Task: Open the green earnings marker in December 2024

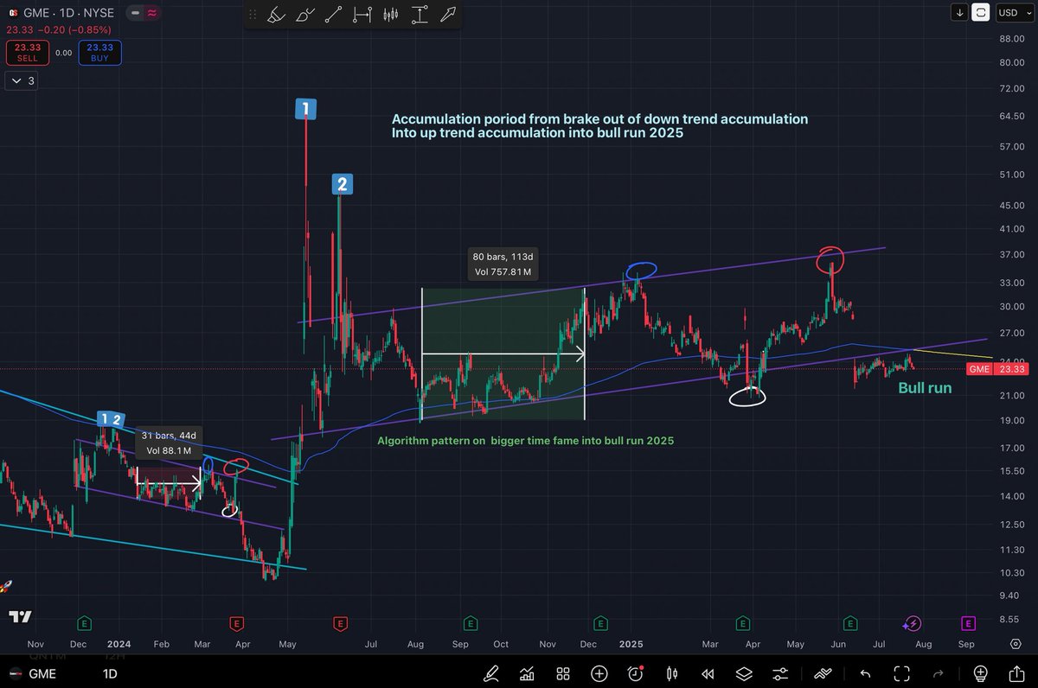Action: [599, 622]
